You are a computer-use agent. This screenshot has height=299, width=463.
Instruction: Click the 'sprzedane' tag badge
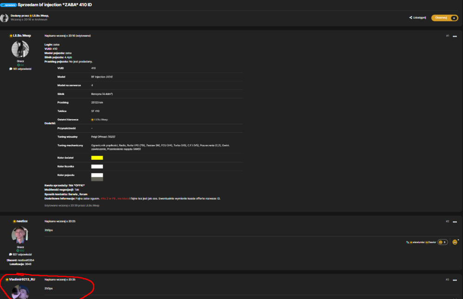click(8, 5)
